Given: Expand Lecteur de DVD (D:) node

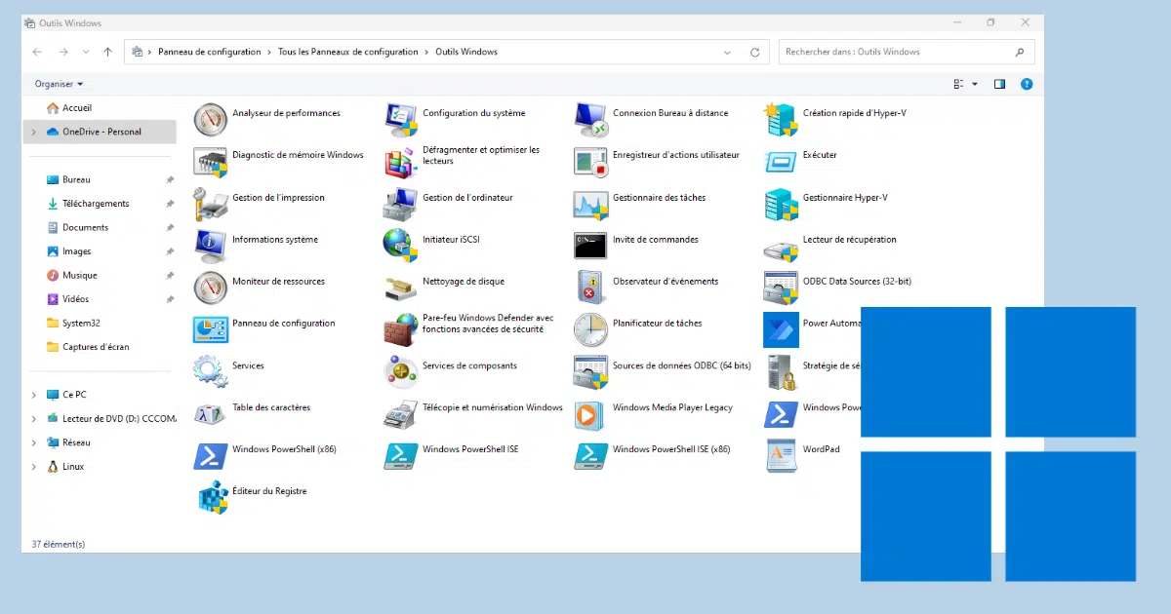Looking at the screenshot, I should point(34,418).
